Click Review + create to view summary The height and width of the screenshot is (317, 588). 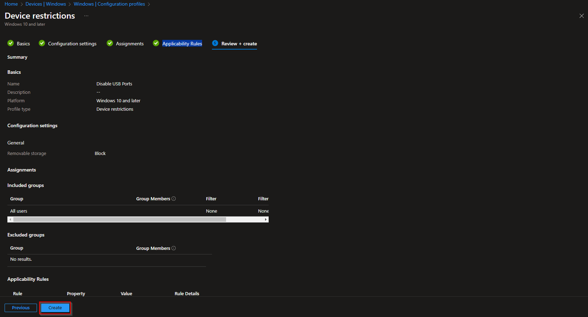(239, 44)
